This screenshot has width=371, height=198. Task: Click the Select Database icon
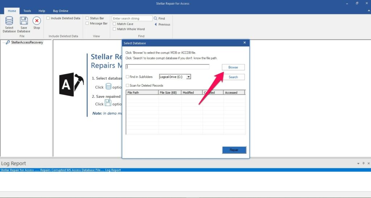[x=9, y=21]
